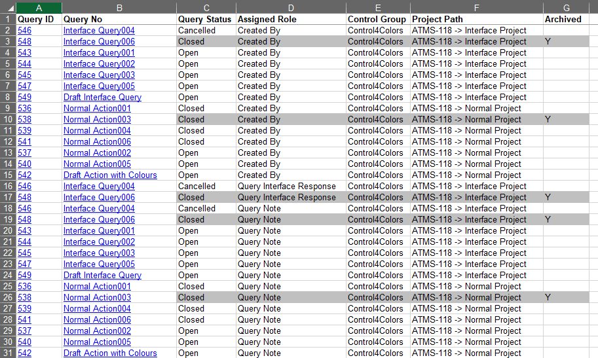The image size is (598, 358).
Task: Open Interface Query004 link in row 16
Action: point(99,186)
